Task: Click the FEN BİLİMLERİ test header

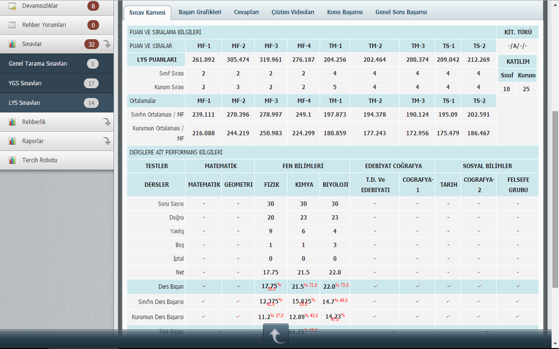Action: 302,166
